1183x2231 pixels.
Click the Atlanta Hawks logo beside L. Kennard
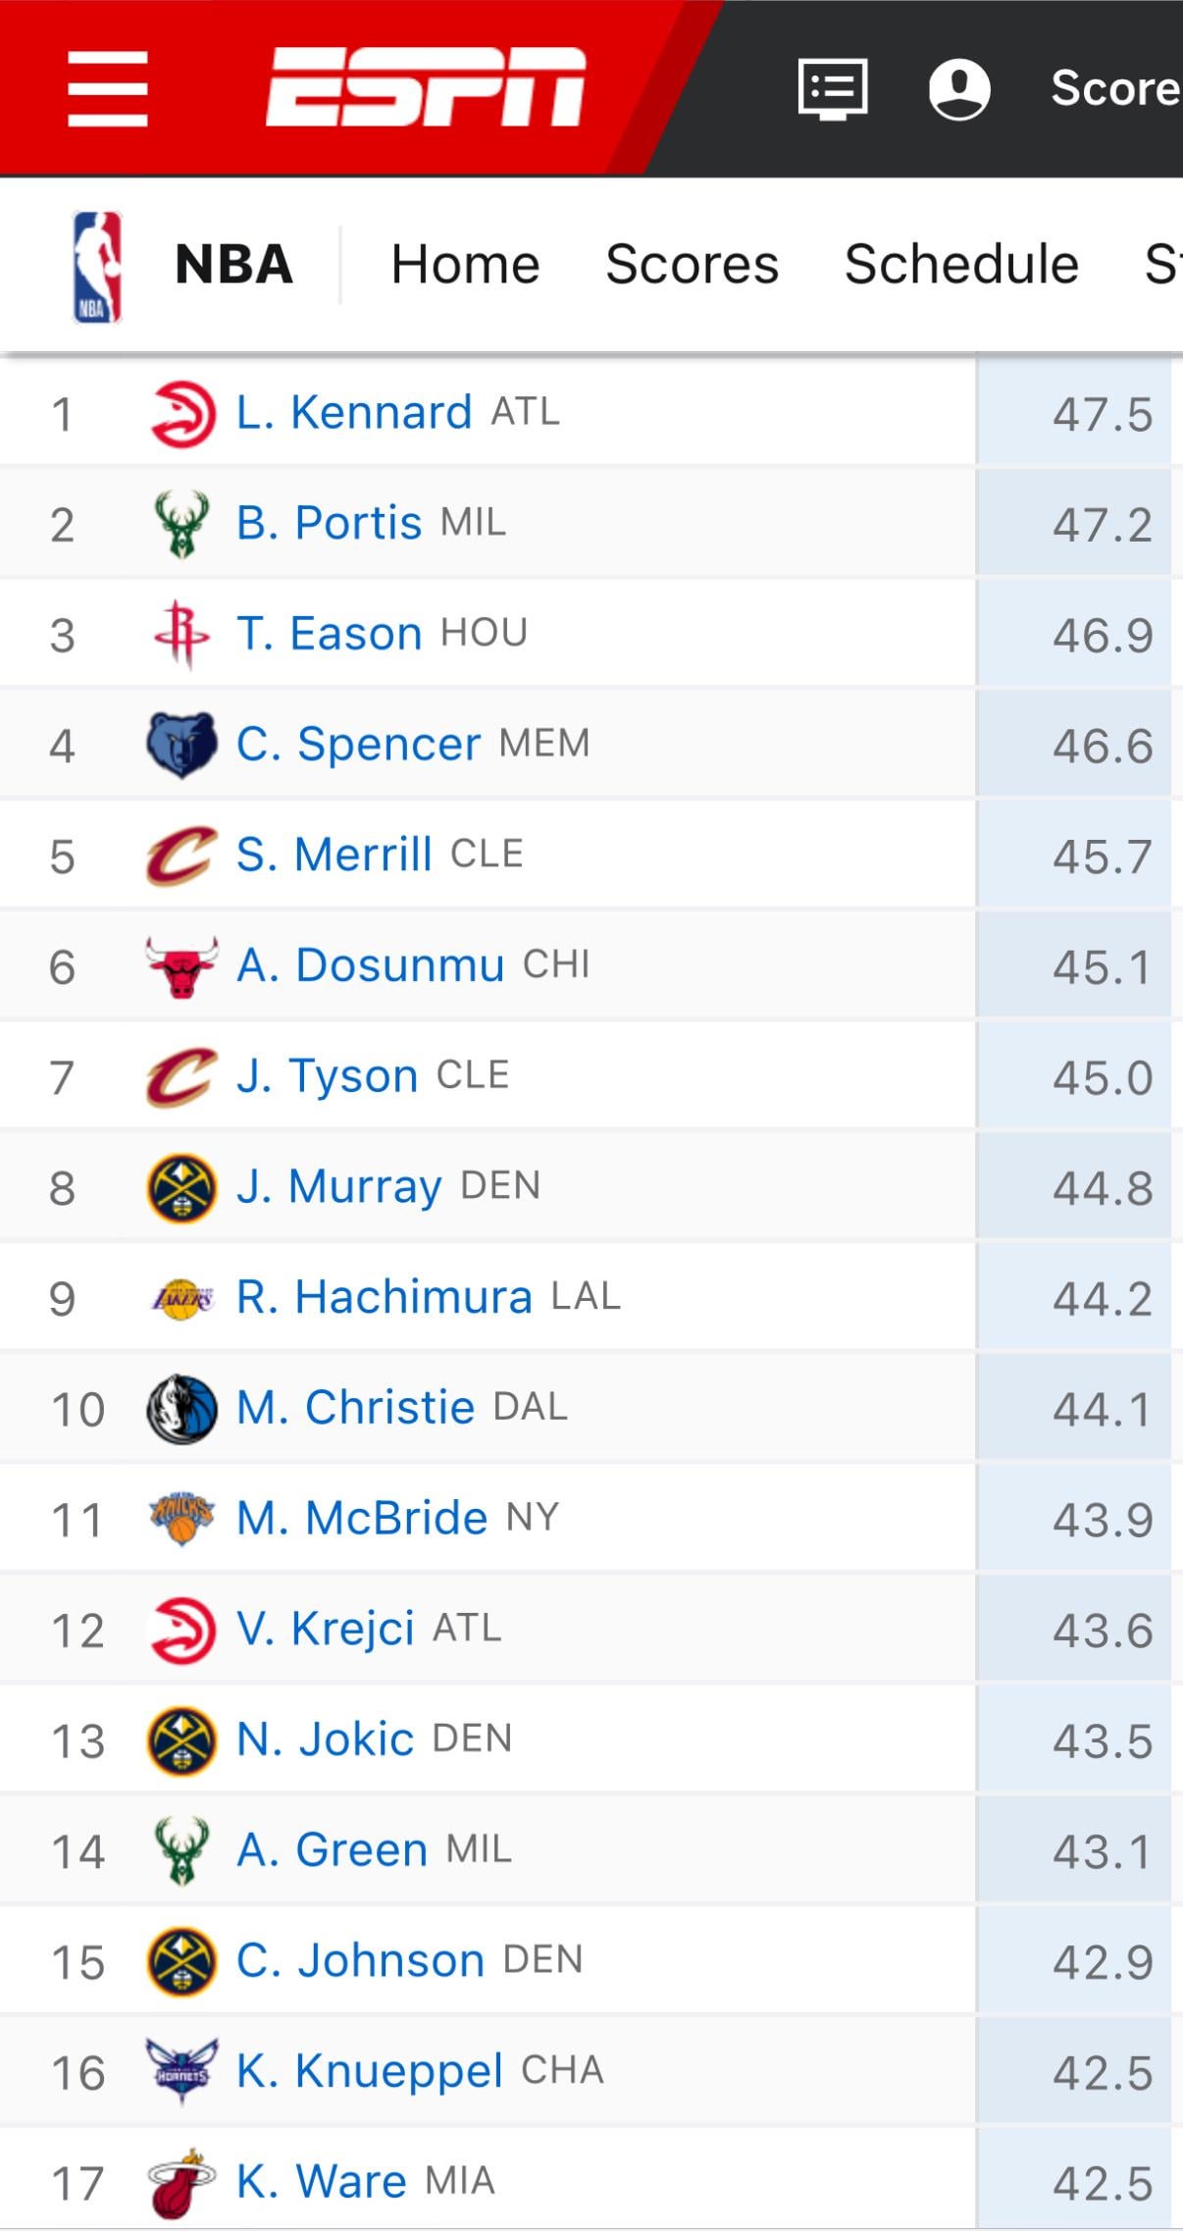181,414
